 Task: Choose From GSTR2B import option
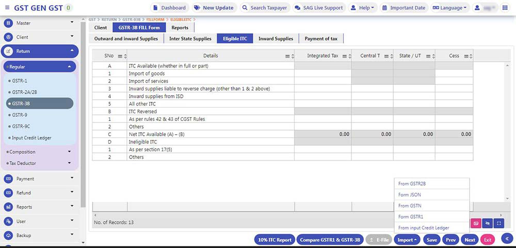pos(412,184)
